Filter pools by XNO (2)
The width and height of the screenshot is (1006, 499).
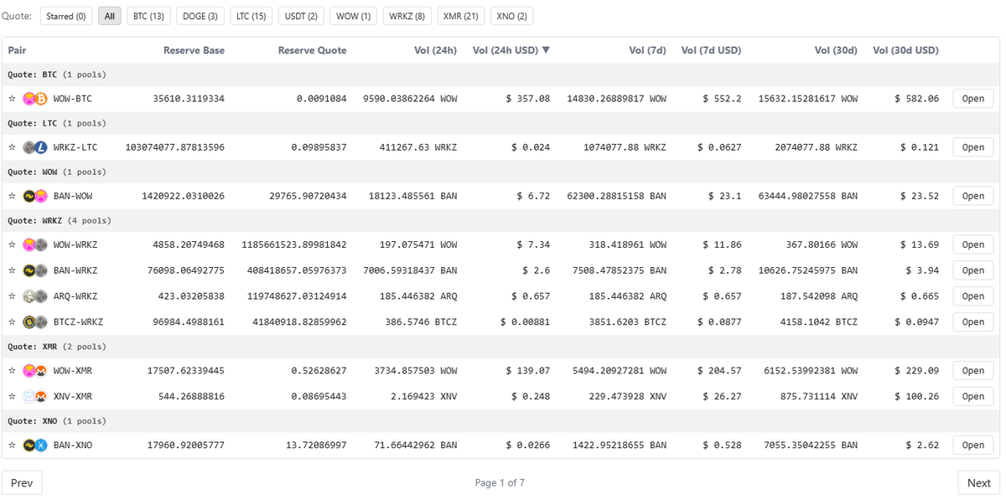click(x=511, y=16)
